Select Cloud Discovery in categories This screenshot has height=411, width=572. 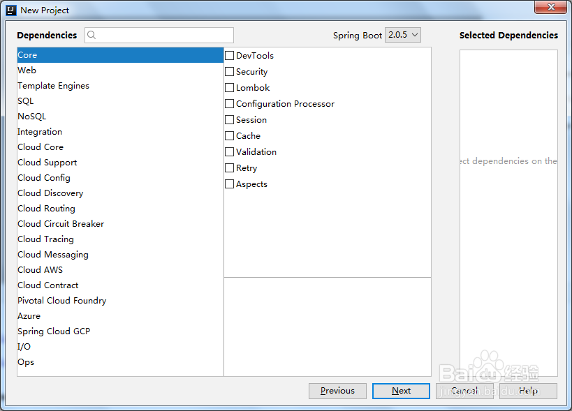120,193
